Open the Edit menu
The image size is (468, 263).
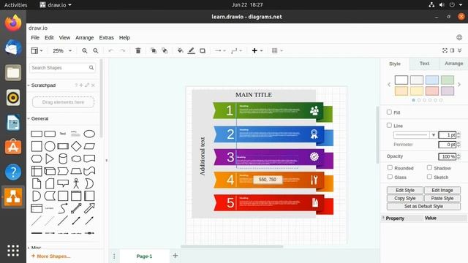[x=49, y=37]
